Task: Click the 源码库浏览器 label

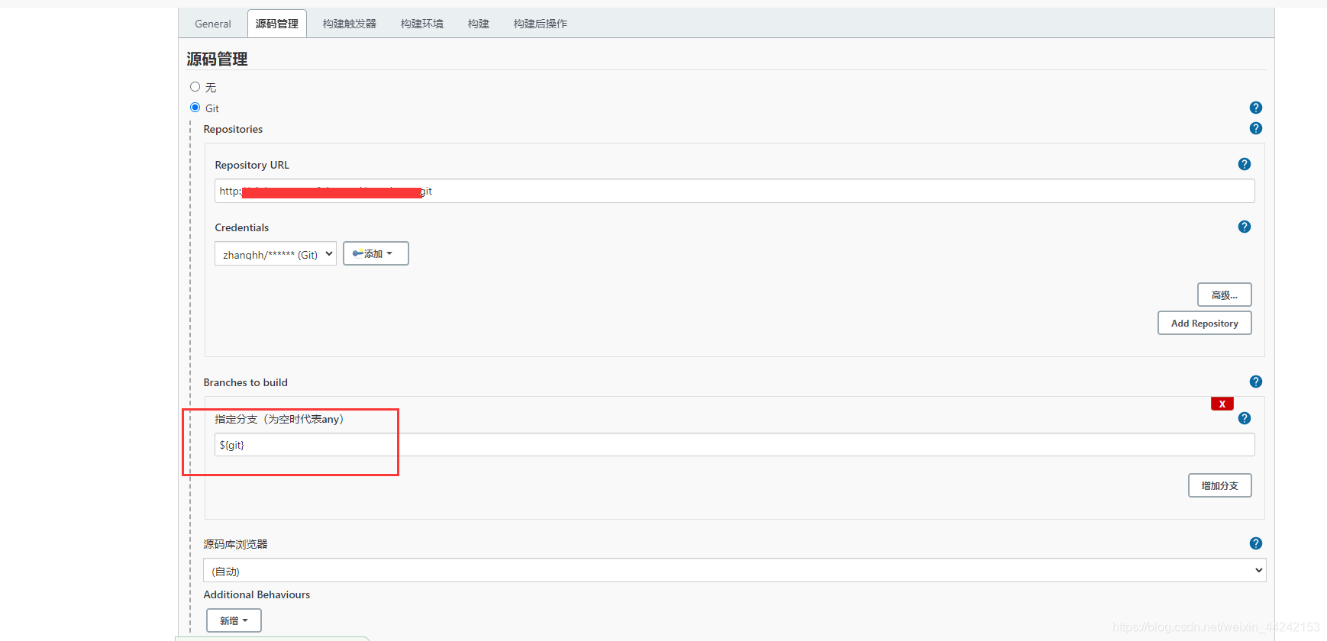Action: pyautogui.click(x=235, y=544)
